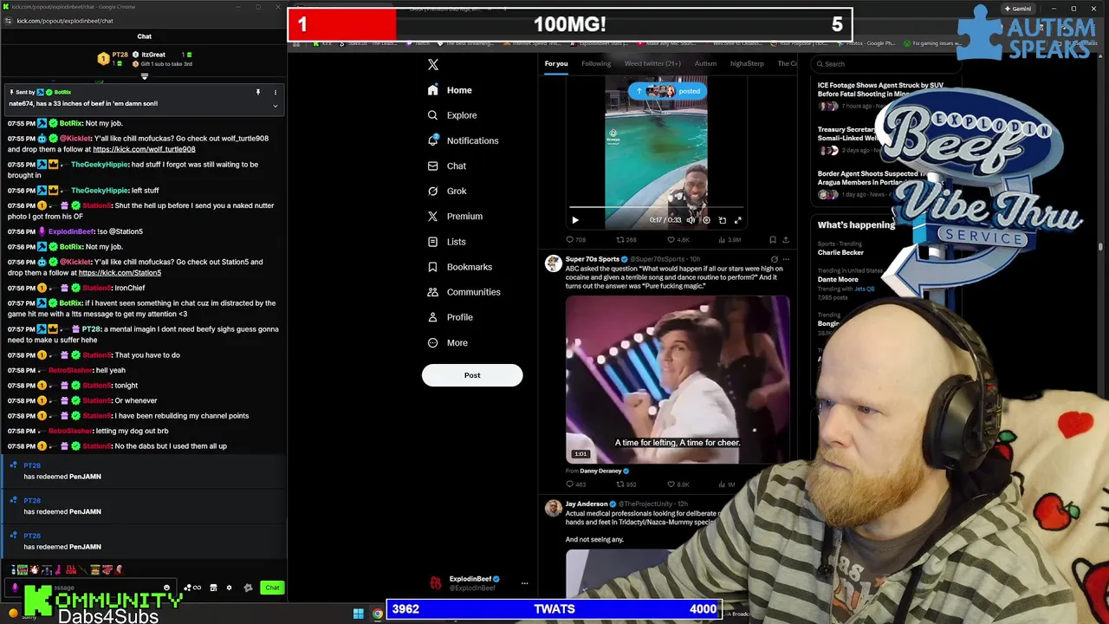1109x624 pixels.
Task: Switch to the Following tab
Action: [596, 63]
